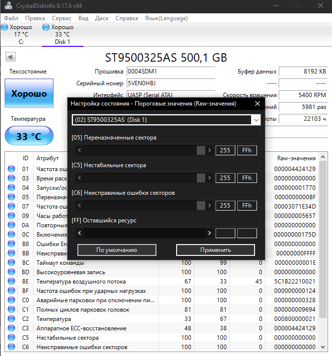Open the Диск menu
332x356 pixels.
[102, 18]
